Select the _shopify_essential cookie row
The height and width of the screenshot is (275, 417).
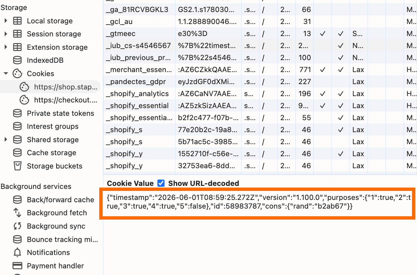point(260,106)
